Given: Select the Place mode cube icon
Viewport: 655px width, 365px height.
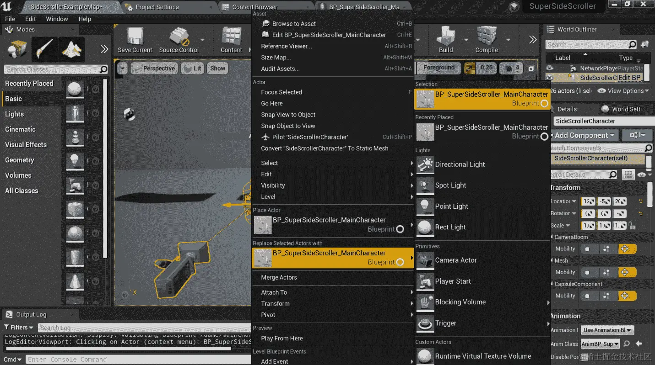Looking at the screenshot, I should point(18,49).
